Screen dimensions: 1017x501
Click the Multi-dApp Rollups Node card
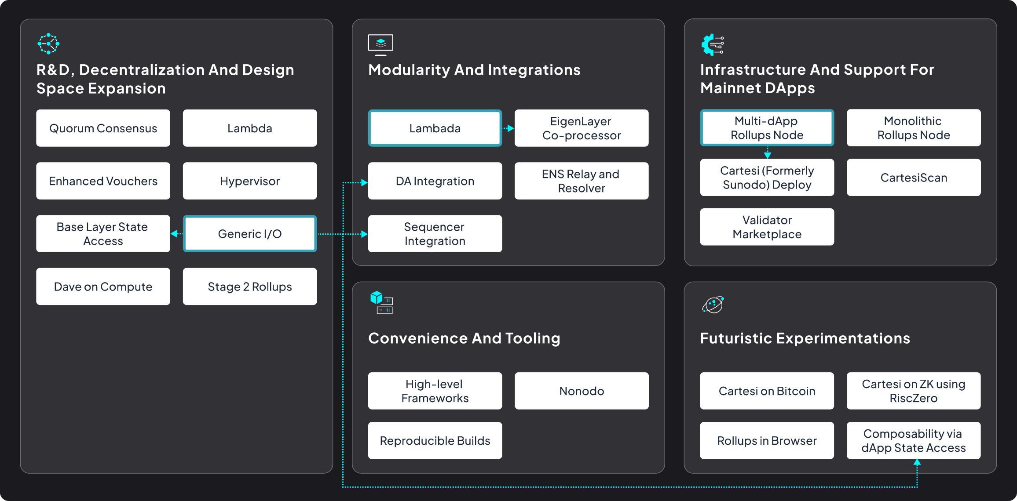(767, 127)
